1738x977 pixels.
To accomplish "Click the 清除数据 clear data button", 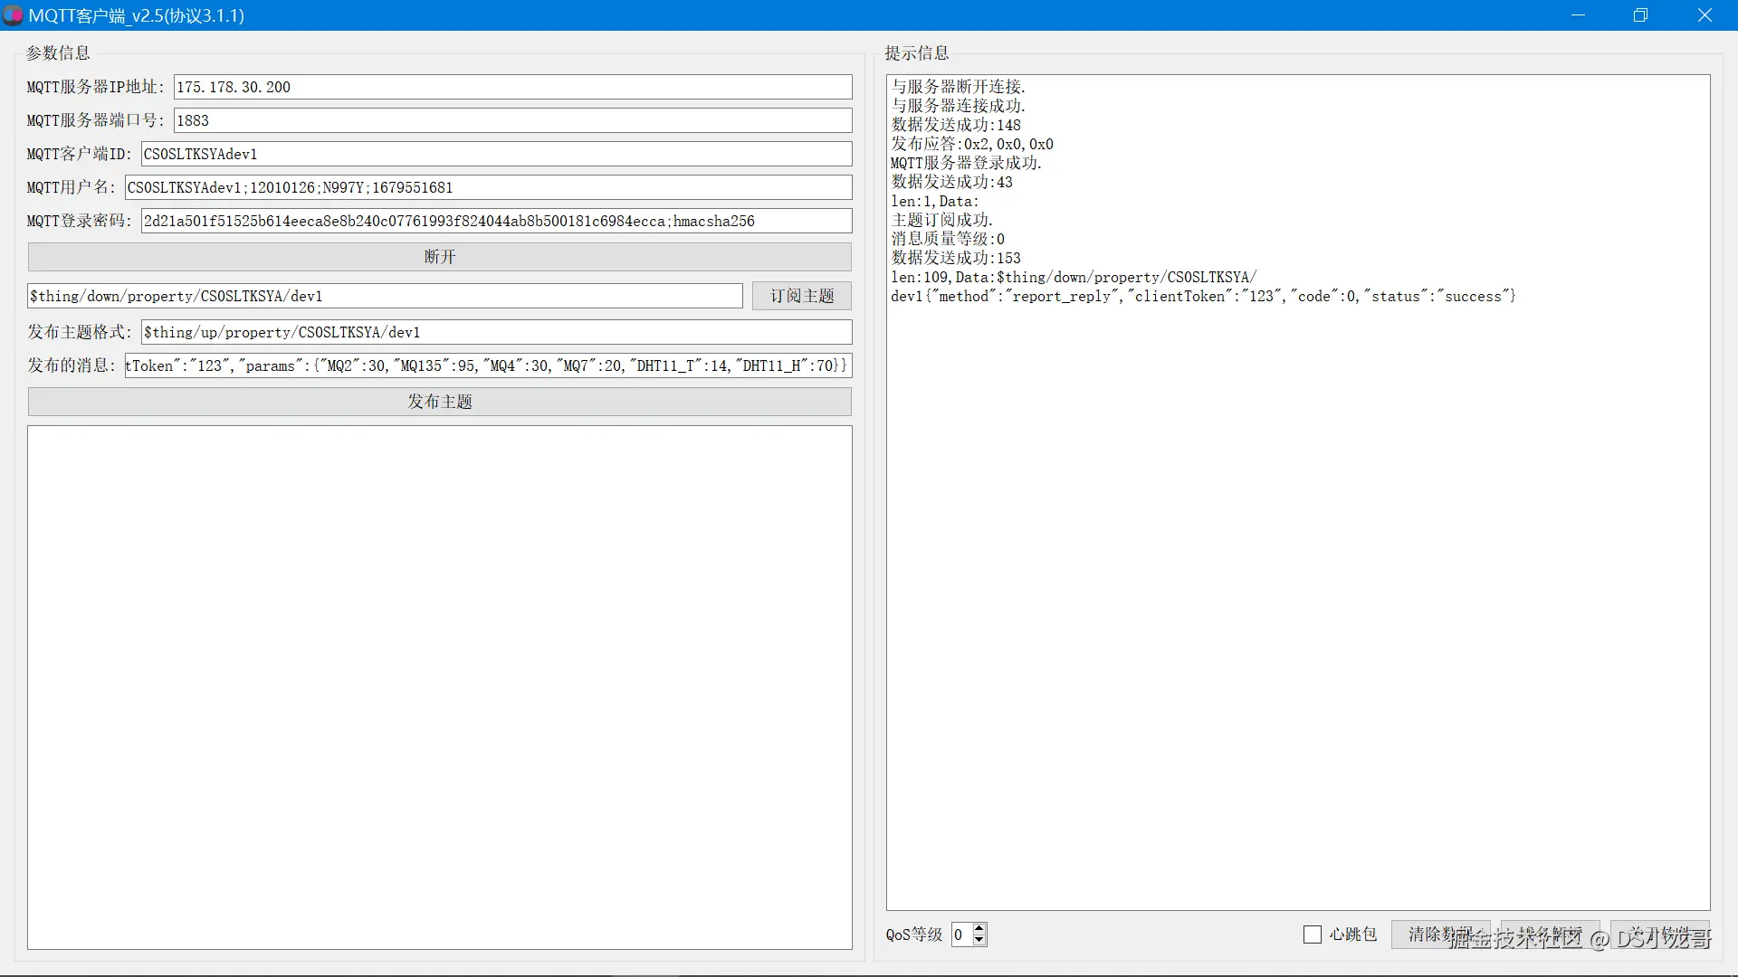I will coord(1439,934).
